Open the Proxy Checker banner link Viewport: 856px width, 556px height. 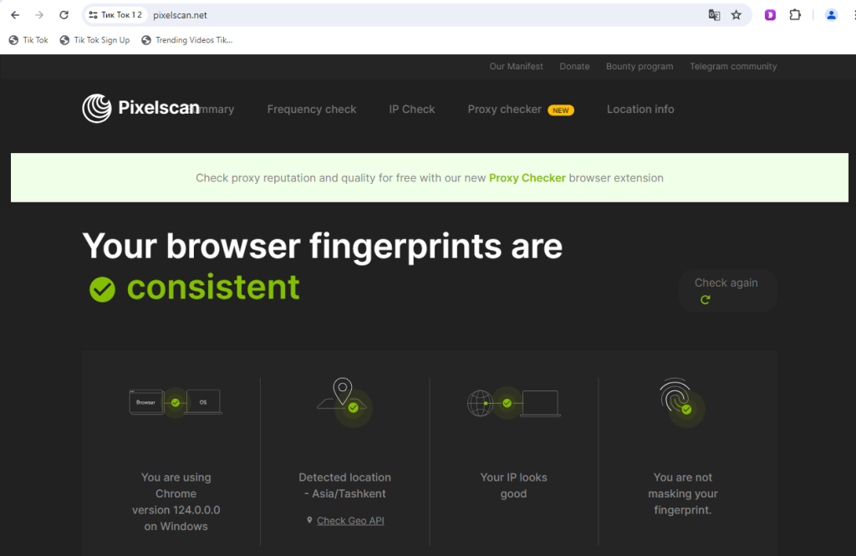click(527, 178)
